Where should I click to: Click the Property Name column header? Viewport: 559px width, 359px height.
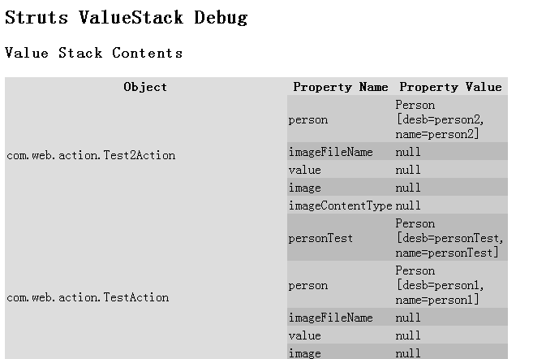pos(341,87)
